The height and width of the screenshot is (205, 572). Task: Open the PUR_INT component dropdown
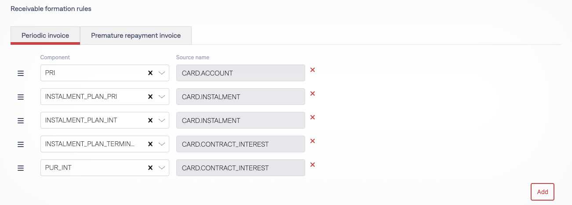(161, 168)
